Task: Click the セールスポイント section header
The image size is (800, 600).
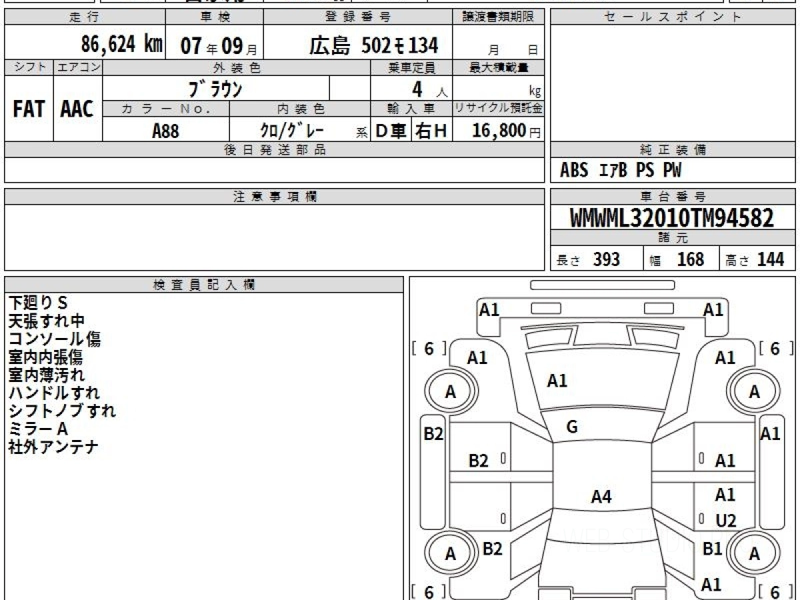Action: (673, 17)
